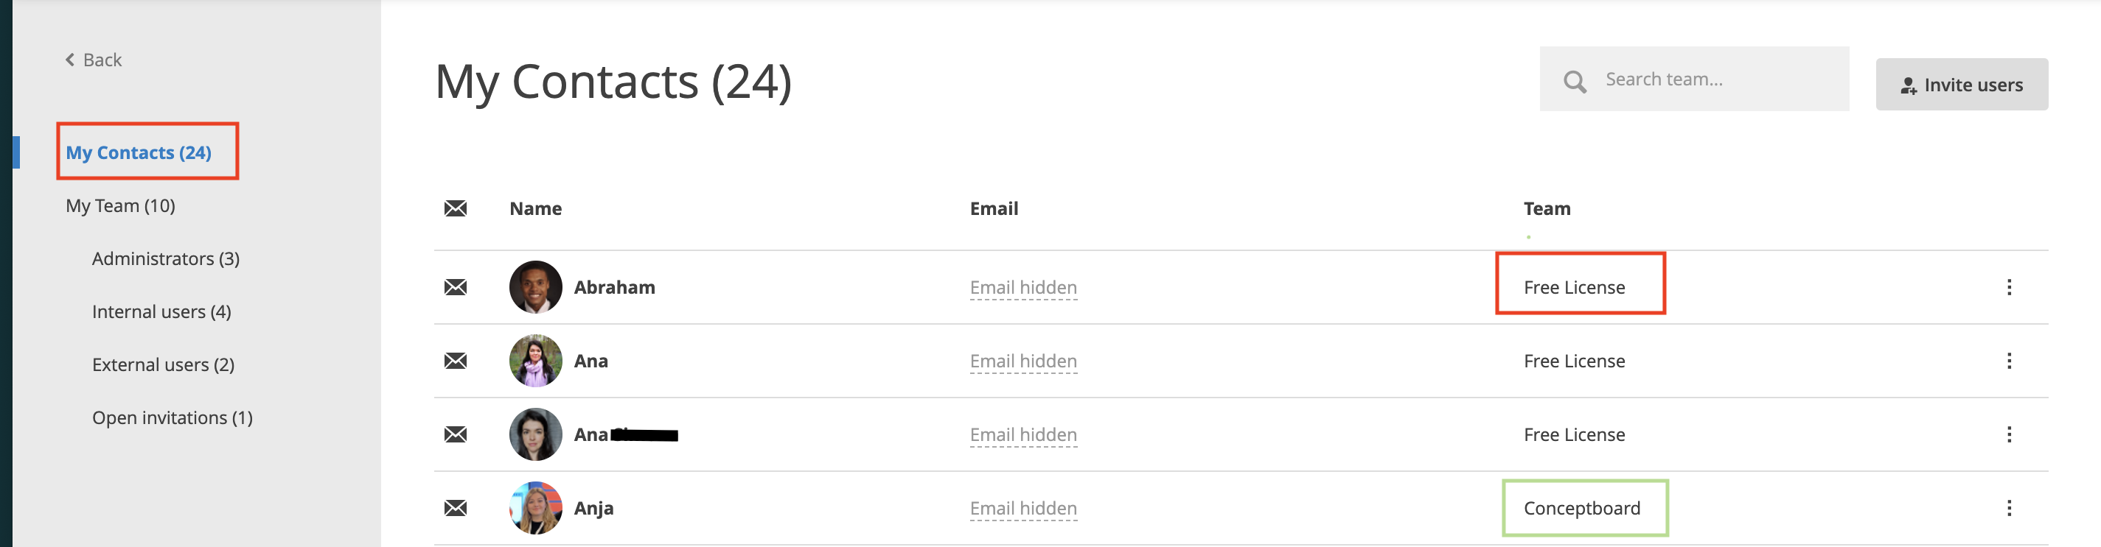
Task: Open the three-dot menu for Ana
Action: point(2009,361)
